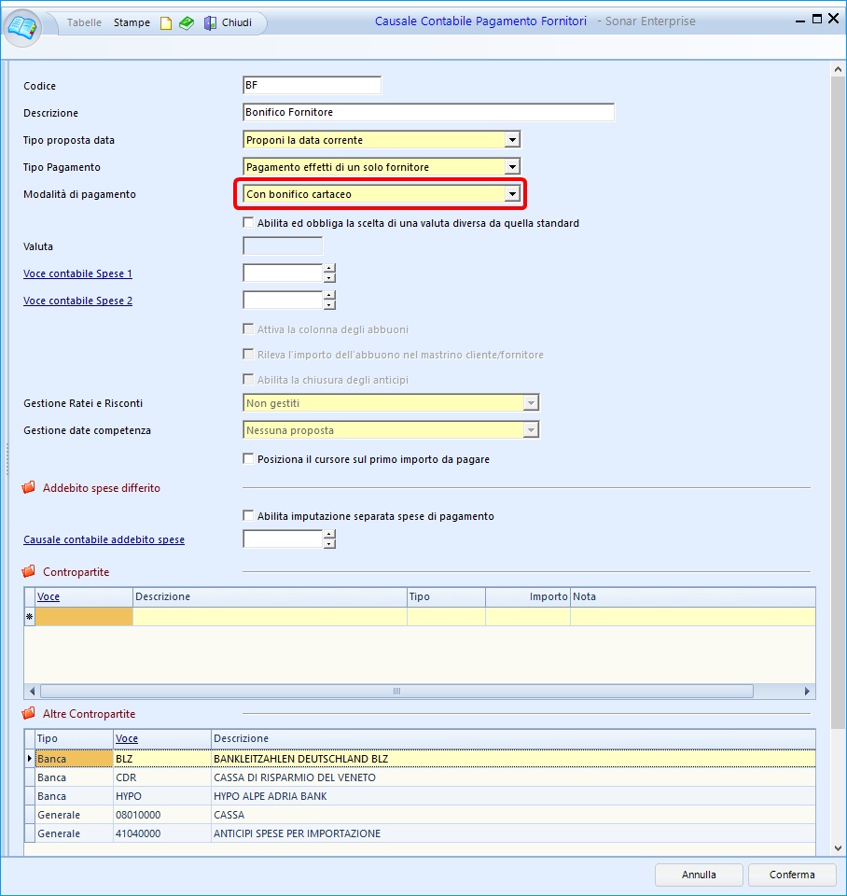The height and width of the screenshot is (896, 847).
Task: Open the Tabelle menu
Action: 85,22
